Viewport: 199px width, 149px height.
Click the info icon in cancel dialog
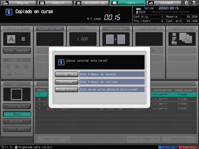pos(61,62)
